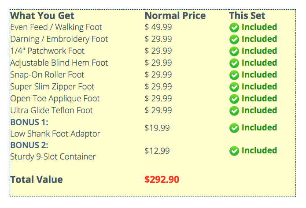Click the Normal Price column header

[175, 15]
